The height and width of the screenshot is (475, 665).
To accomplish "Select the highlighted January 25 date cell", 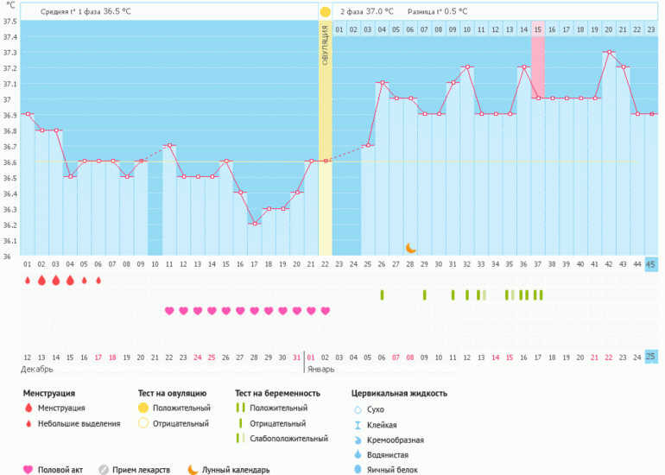I will pos(650,357).
